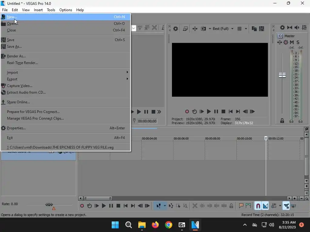Open Best (Full) preview quality dropdown
This screenshot has height=232, width=310.
pos(223,29)
